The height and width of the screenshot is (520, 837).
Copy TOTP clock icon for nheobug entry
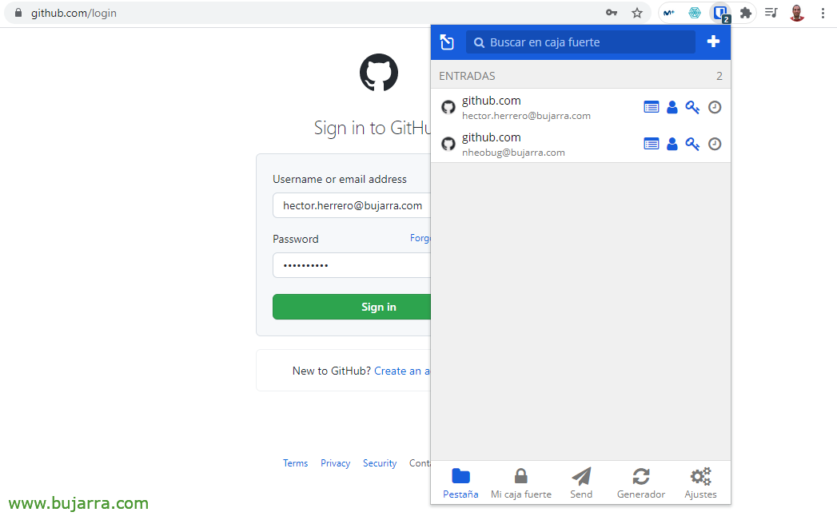(714, 144)
